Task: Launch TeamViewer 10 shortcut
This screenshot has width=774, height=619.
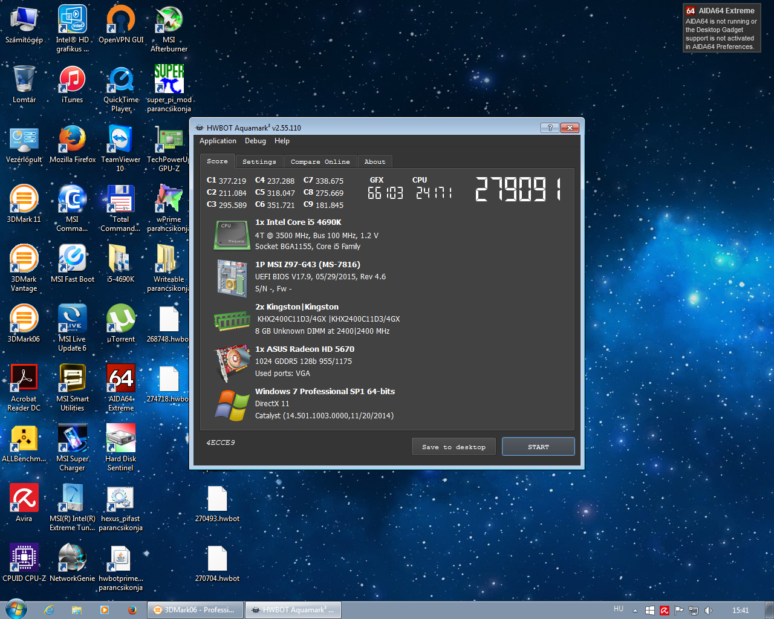Action: pyautogui.click(x=121, y=149)
